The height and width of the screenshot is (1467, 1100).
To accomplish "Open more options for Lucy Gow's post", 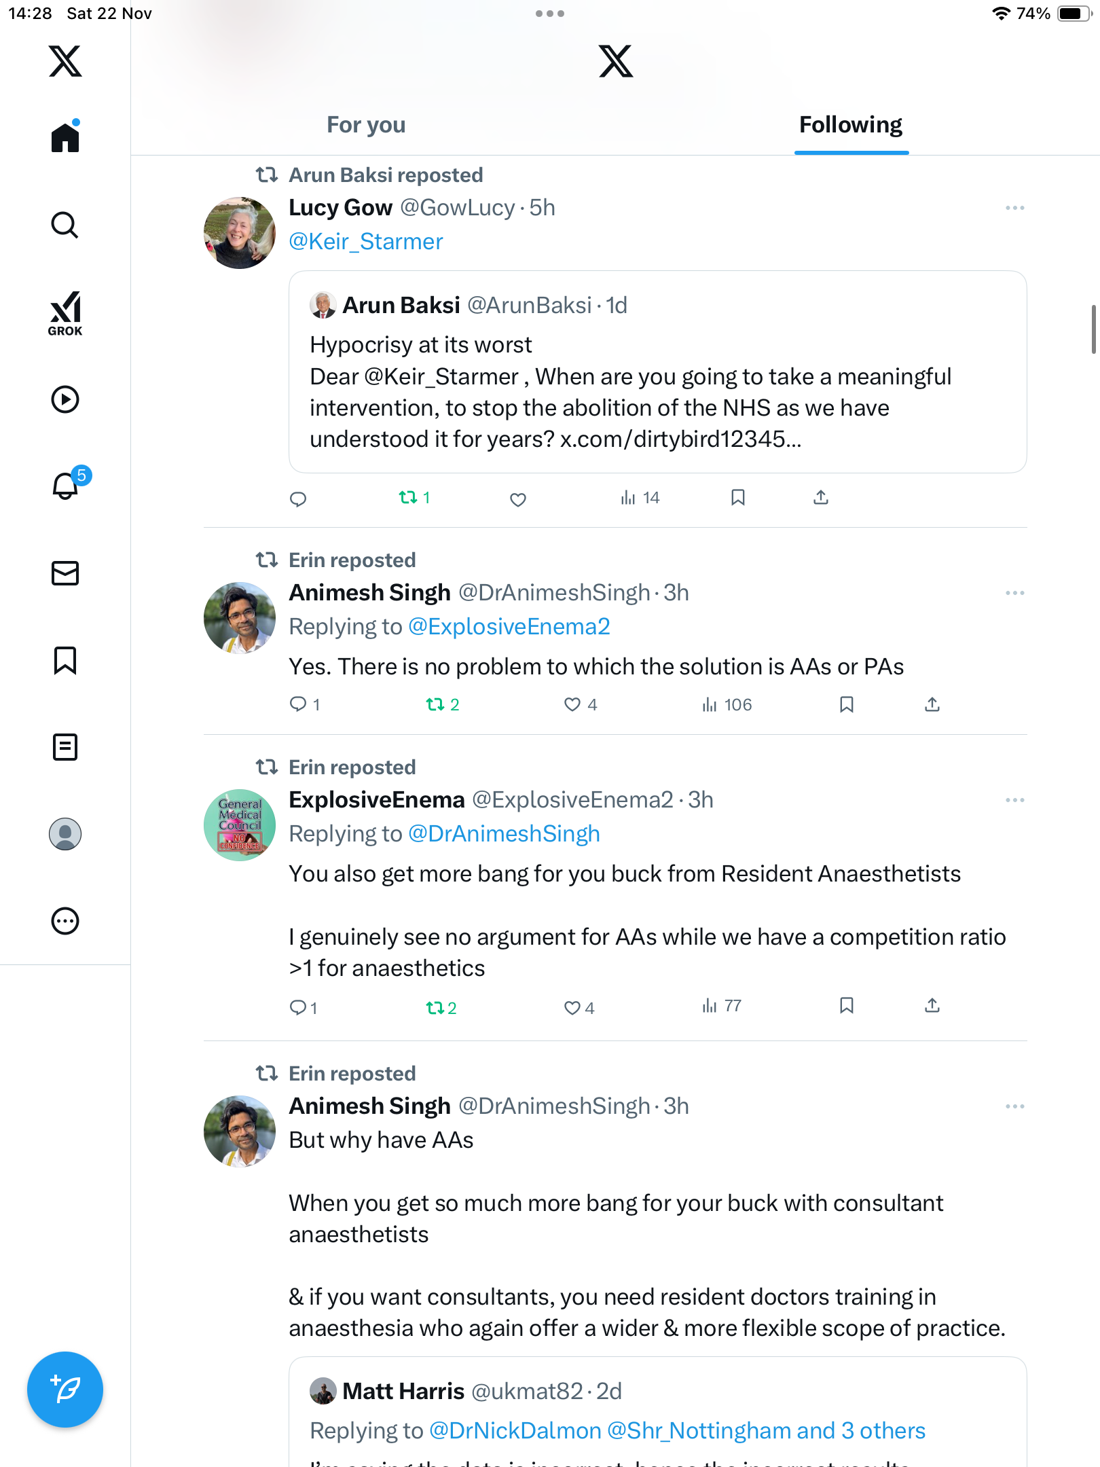I will (1014, 208).
